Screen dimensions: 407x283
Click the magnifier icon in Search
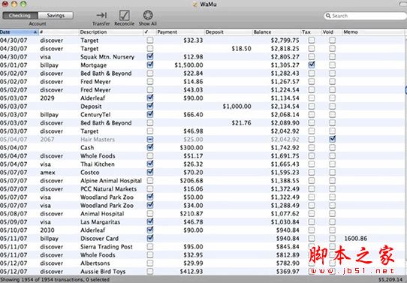328,16
